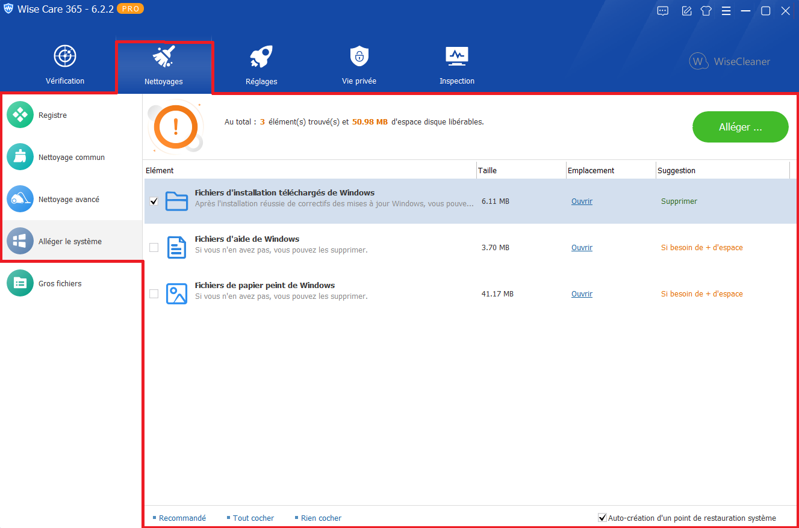Screen dimensions: 799x528
Task: Click the Emplacement column header
Action: [611, 171]
